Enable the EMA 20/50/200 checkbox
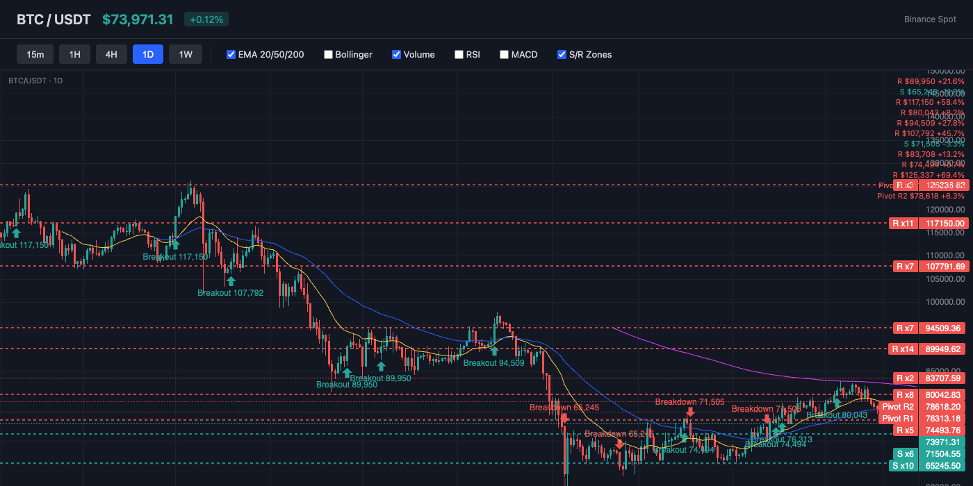973x486 pixels. click(231, 54)
